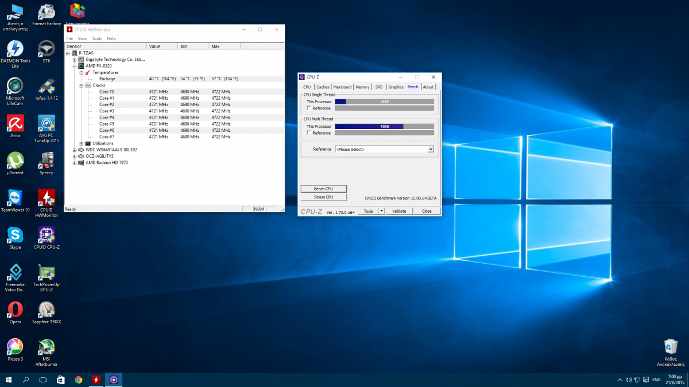Switch to the Caches tab in CPU-Z

[x=323, y=87]
